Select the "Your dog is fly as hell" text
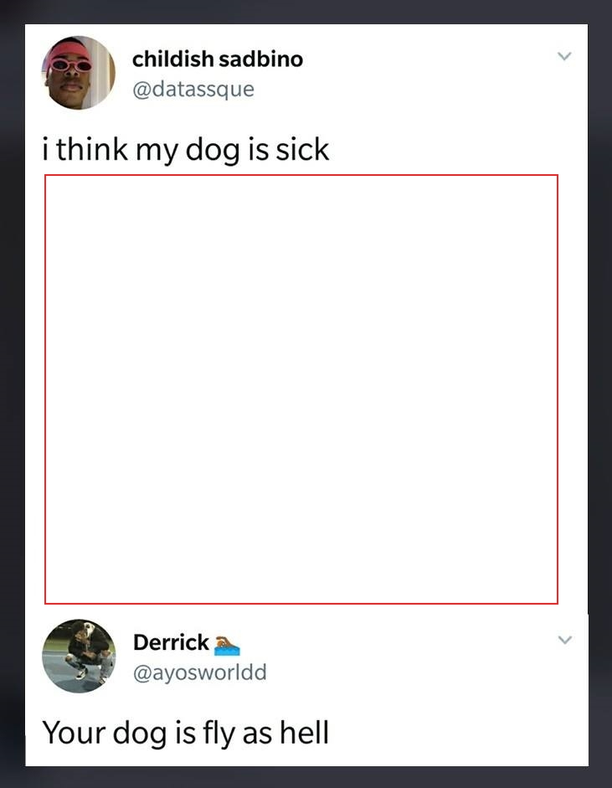The image size is (612, 788). pyautogui.click(x=185, y=732)
